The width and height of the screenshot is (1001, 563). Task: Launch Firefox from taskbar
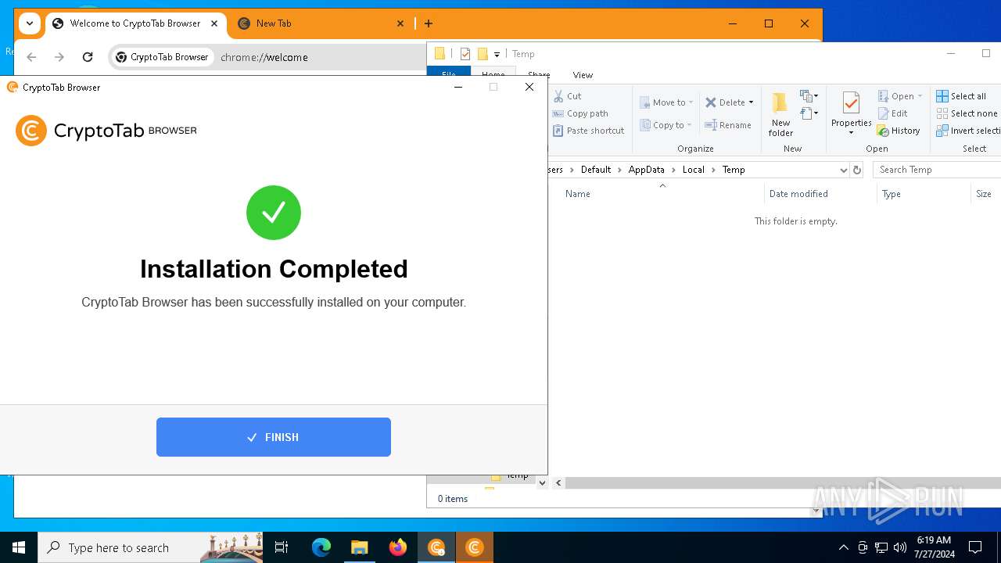coord(398,547)
